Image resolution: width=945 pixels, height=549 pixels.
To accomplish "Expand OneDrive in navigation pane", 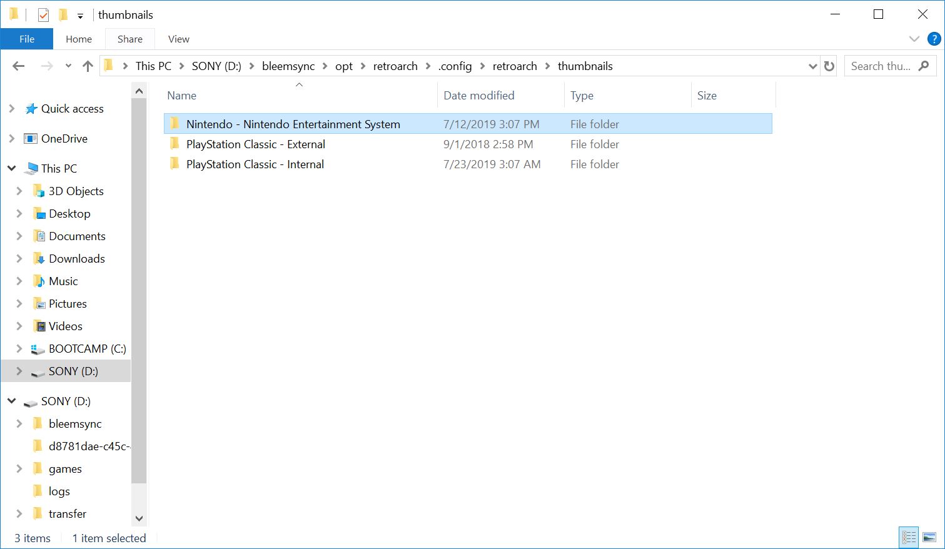I will 11,138.
